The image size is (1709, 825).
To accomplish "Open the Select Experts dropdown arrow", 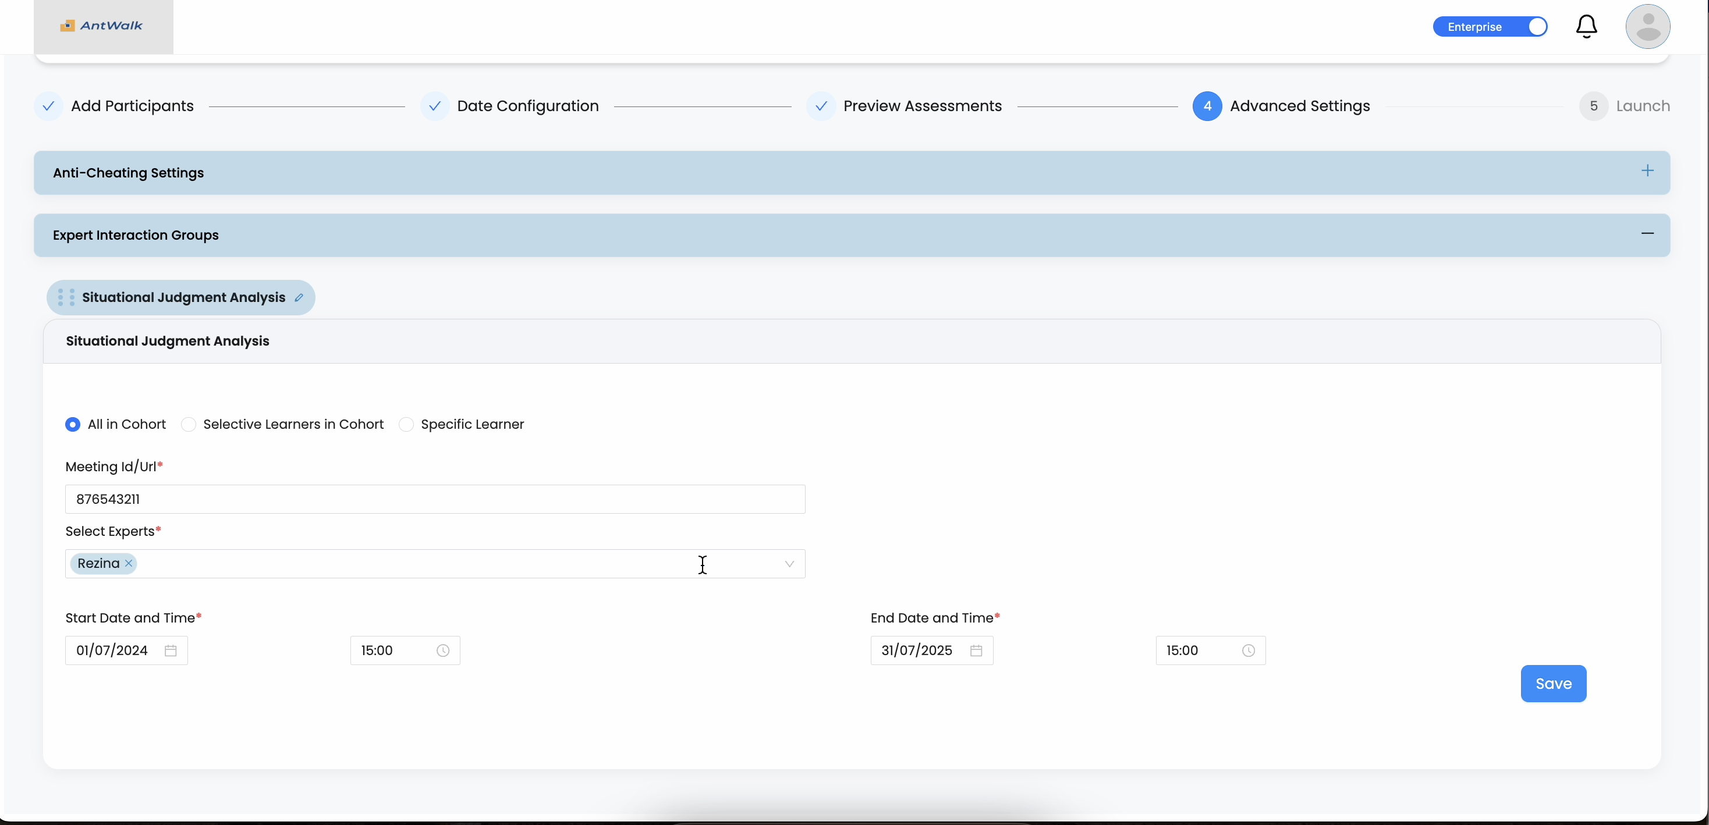I will 789,564.
